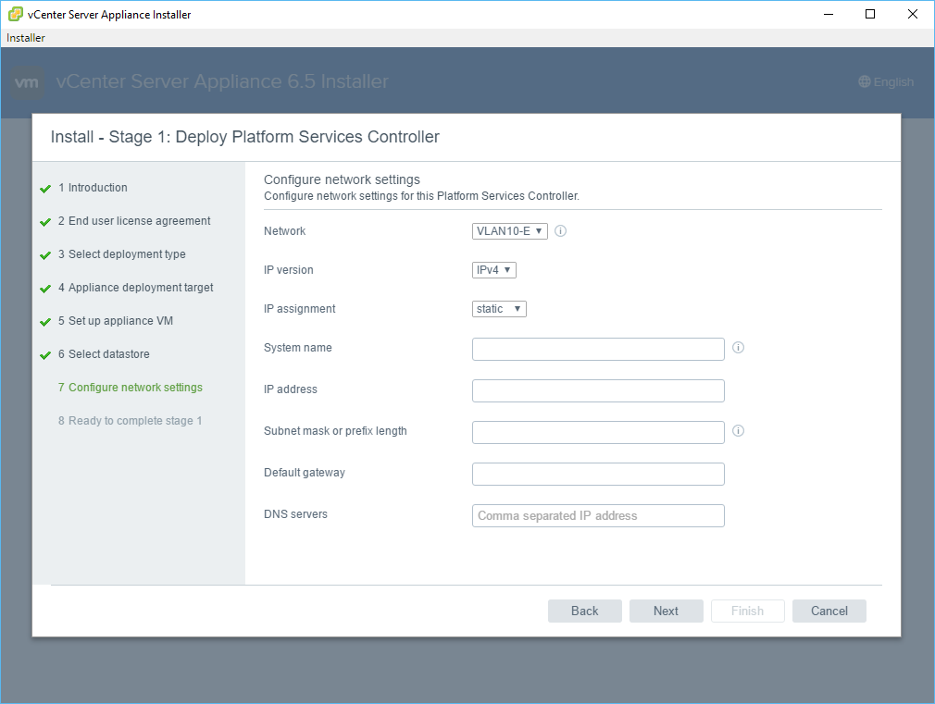
Task: Click the VMware vm logo in header
Action: (28, 82)
